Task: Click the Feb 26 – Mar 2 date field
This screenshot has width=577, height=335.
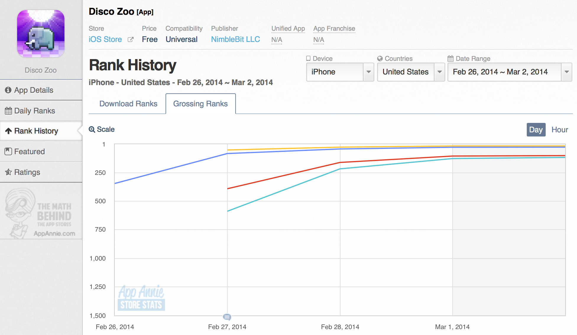Action: pos(510,72)
